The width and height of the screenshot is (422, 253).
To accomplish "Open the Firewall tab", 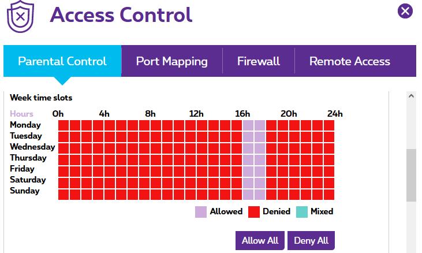I will coord(259,61).
